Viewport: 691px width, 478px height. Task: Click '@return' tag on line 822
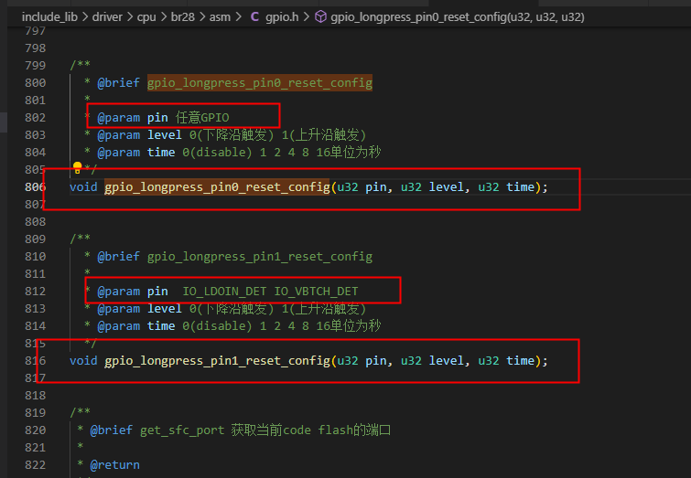(x=115, y=465)
